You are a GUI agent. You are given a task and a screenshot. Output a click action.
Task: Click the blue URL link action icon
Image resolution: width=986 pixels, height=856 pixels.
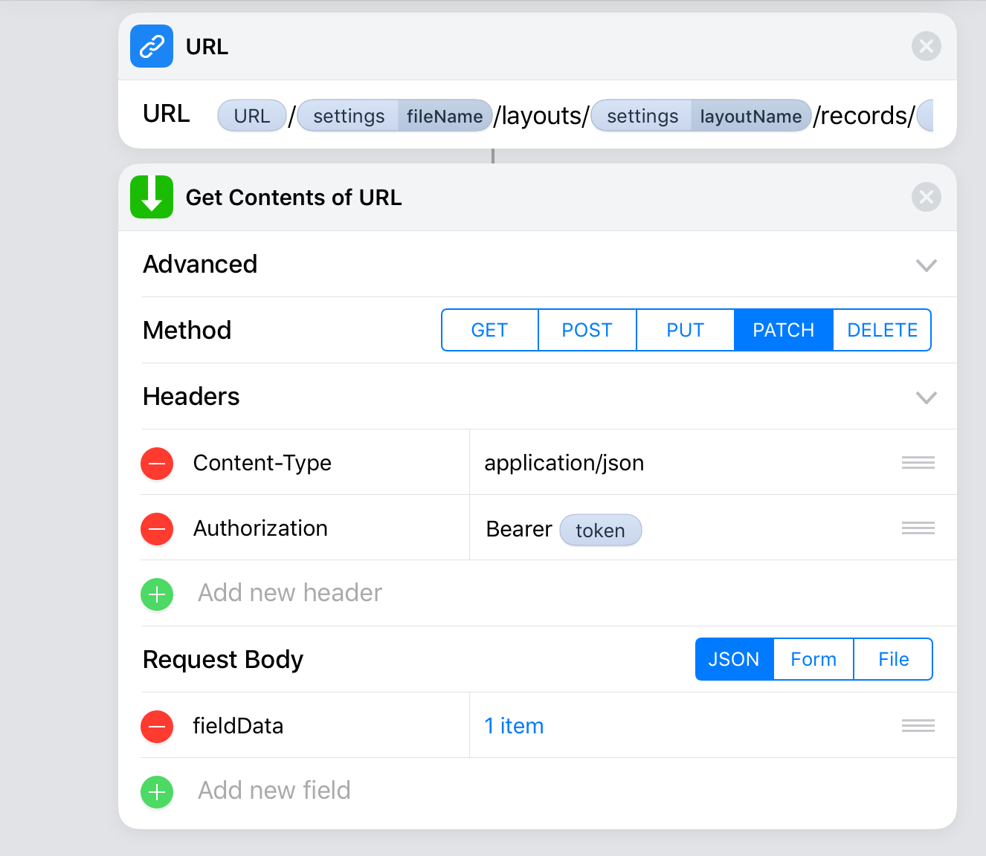tap(152, 46)
